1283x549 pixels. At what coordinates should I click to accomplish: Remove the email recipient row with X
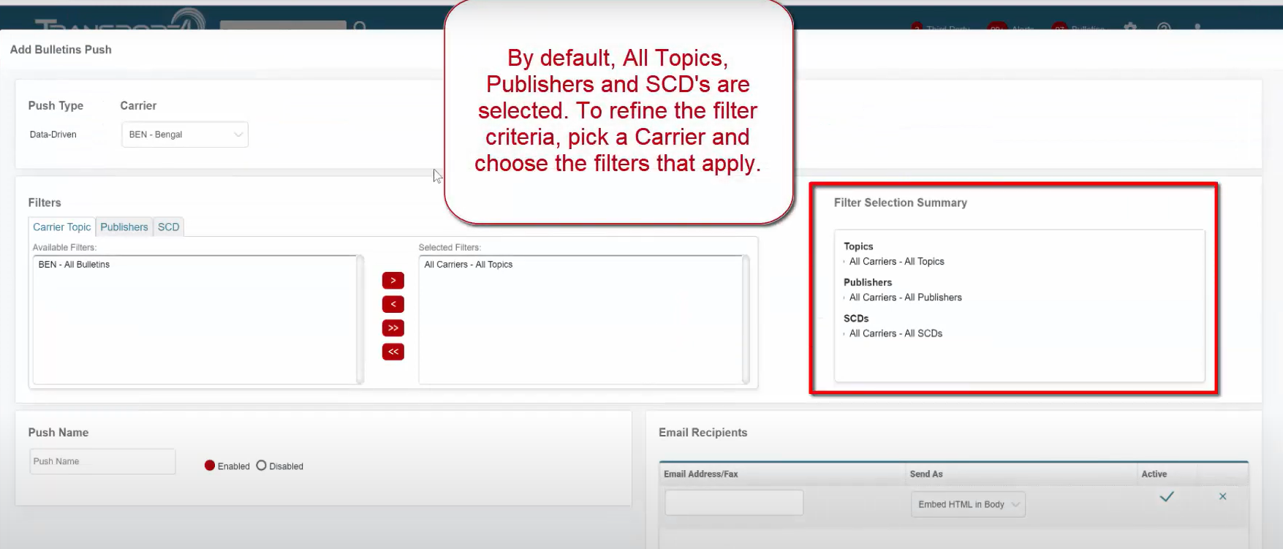pos(1222,497)
